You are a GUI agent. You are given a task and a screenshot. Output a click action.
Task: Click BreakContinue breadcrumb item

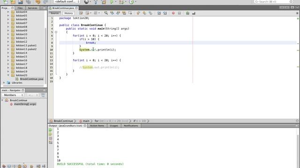pos(63,121)
